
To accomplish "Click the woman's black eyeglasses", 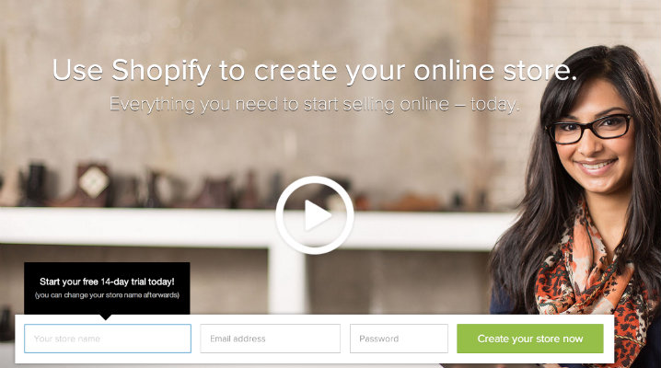I will (590, 129).
